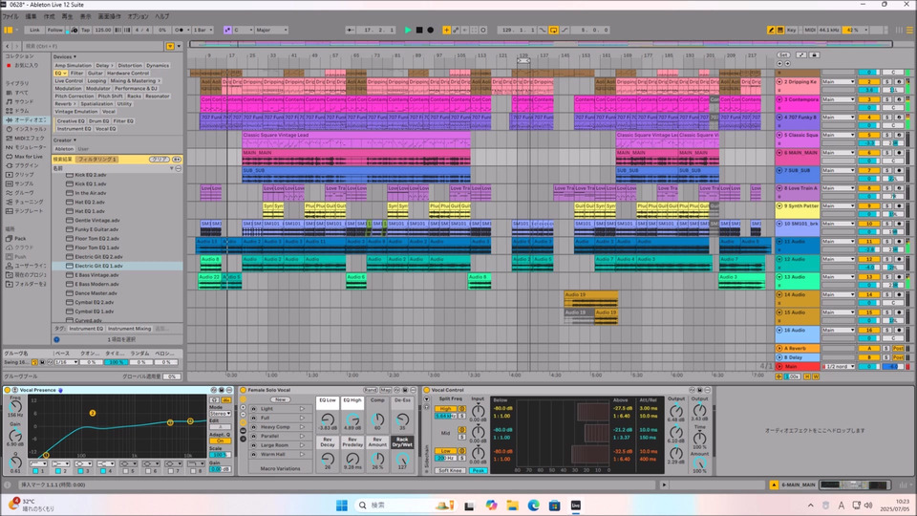The width and height of the screenshot is (917, 516).
Task: Solo the 2 Dripping Ke track
Action: click(x=886, y=83)
